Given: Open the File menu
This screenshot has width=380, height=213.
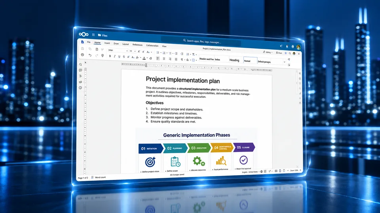Looking at the screenshot, I should click(x=89, y=42).
